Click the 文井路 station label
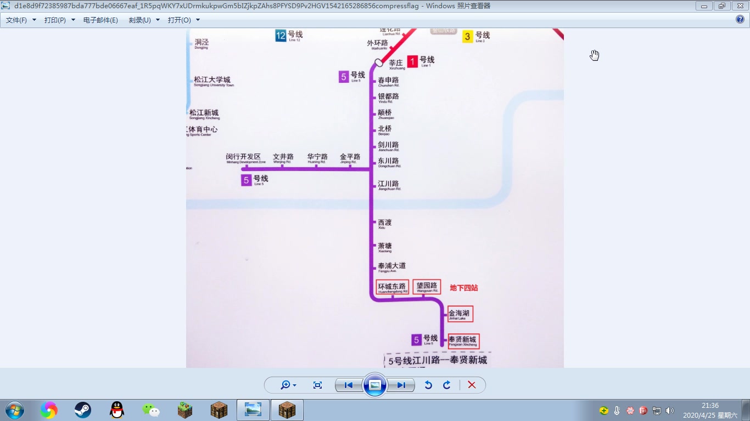 coord(283,158)
